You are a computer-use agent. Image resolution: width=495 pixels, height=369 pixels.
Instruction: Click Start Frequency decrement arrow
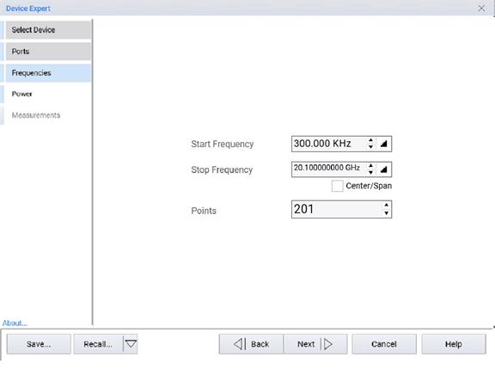tap(370, 147)
